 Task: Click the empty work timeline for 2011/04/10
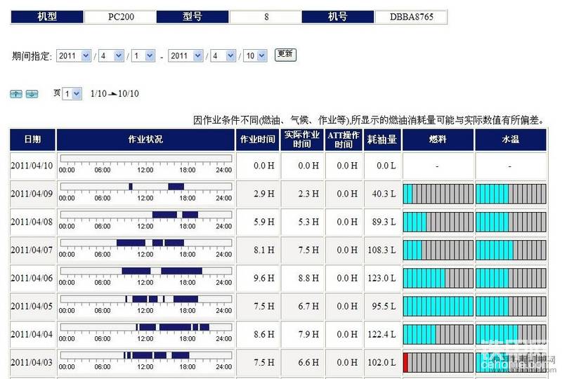click(x=146, y=159)
